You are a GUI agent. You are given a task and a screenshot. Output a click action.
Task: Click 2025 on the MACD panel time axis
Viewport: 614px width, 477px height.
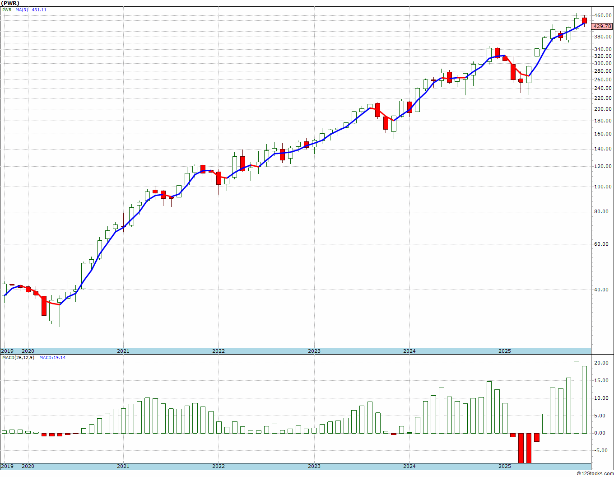505,466
